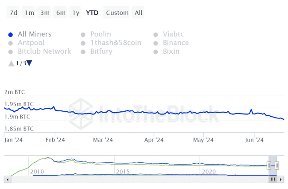Click the 3m range button
Screen dimensions: 288x189
pos(45,12)
